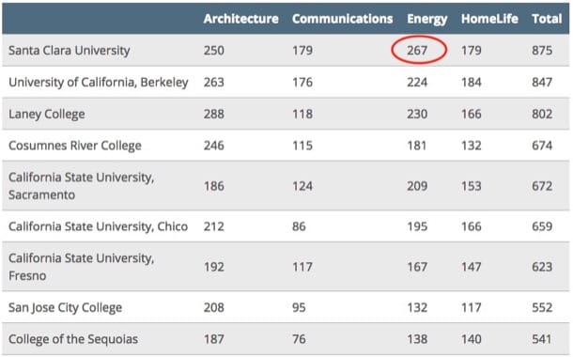Viewport: 573px width, 357px height.
Task: Click the Architecture column header
Action: tap(240, 19)
